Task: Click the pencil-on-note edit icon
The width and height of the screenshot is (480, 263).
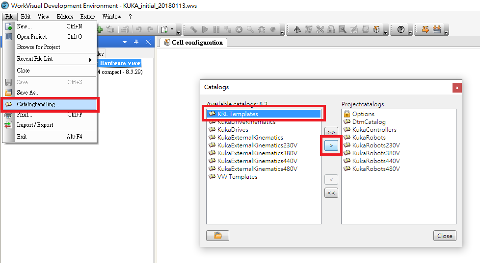Action: point(354,29)
